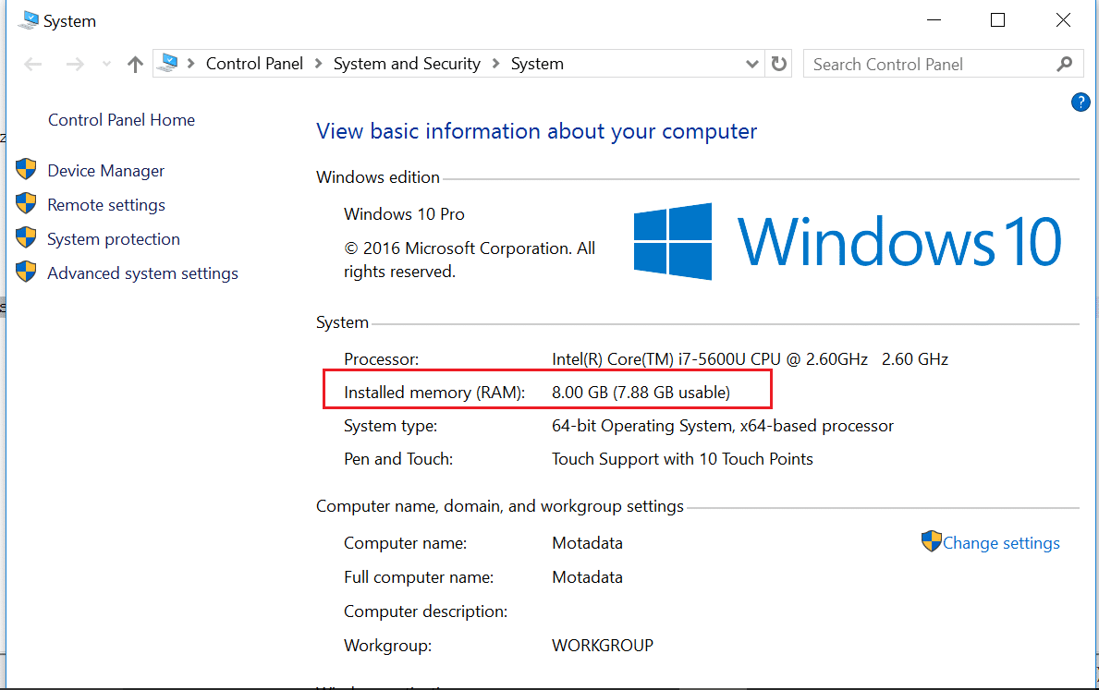
Task: Open Device Manager
Action: tap(105, 170)
